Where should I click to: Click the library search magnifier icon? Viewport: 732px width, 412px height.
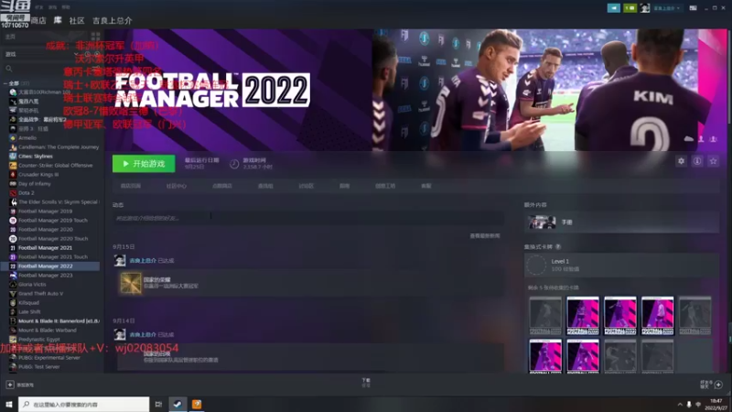pos(9,69)
